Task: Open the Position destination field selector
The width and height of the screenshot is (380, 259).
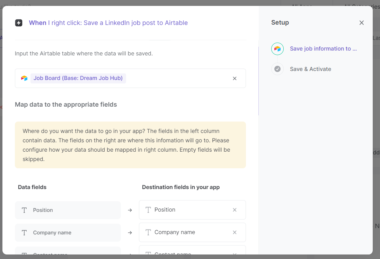Action: tap(192, 210)
